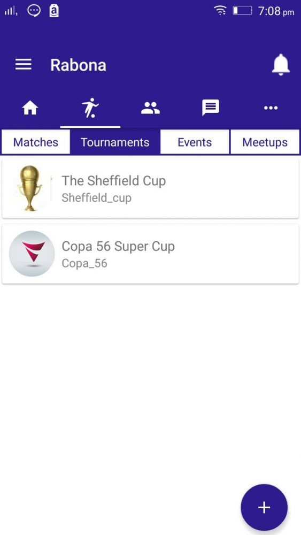Show more options via three dots
Image resolution: width=301 pixels, height=535 pixels.
pyautogui.click(x=271, y=108)
